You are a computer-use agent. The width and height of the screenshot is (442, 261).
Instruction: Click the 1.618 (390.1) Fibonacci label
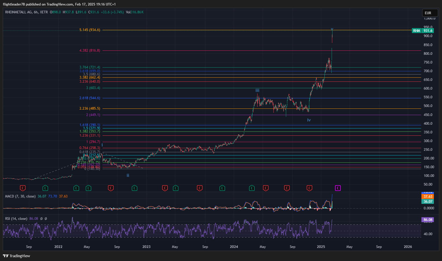(x=90, y=125)
